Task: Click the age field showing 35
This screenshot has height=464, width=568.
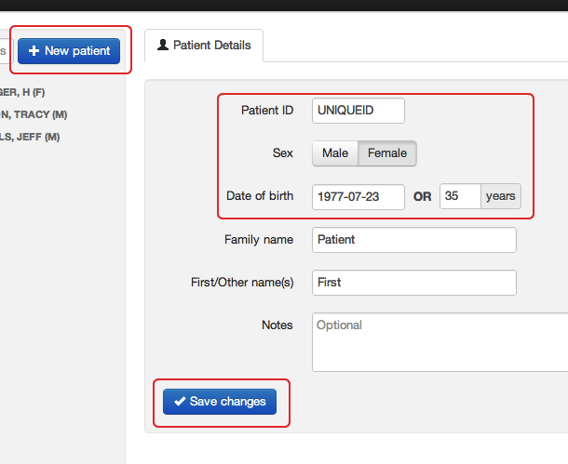Action: click(x=459, y=196)
